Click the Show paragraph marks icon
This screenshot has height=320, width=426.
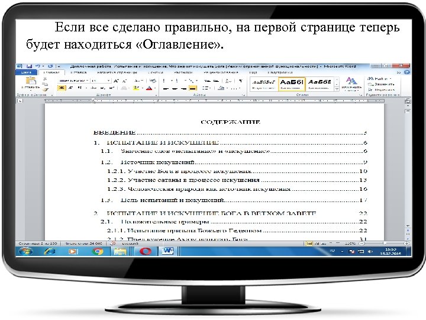(x=240, y=81)
